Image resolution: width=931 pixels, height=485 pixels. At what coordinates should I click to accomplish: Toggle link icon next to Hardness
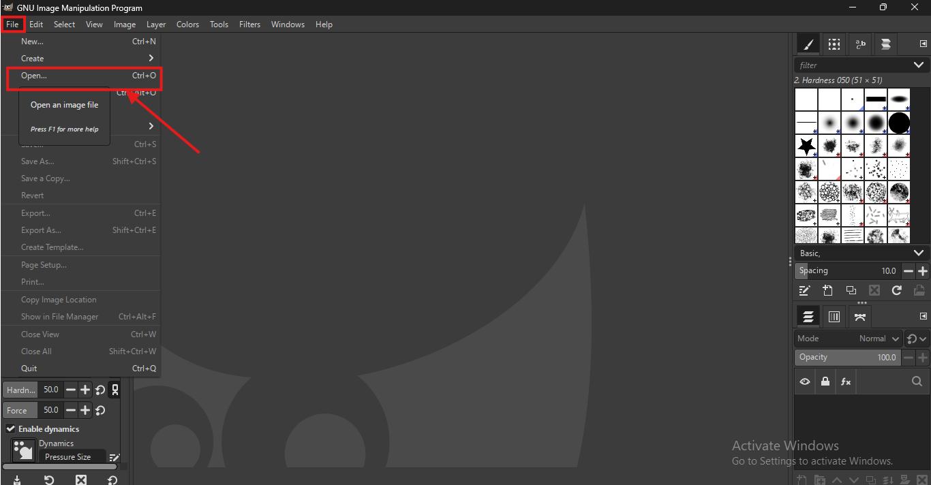115,390
